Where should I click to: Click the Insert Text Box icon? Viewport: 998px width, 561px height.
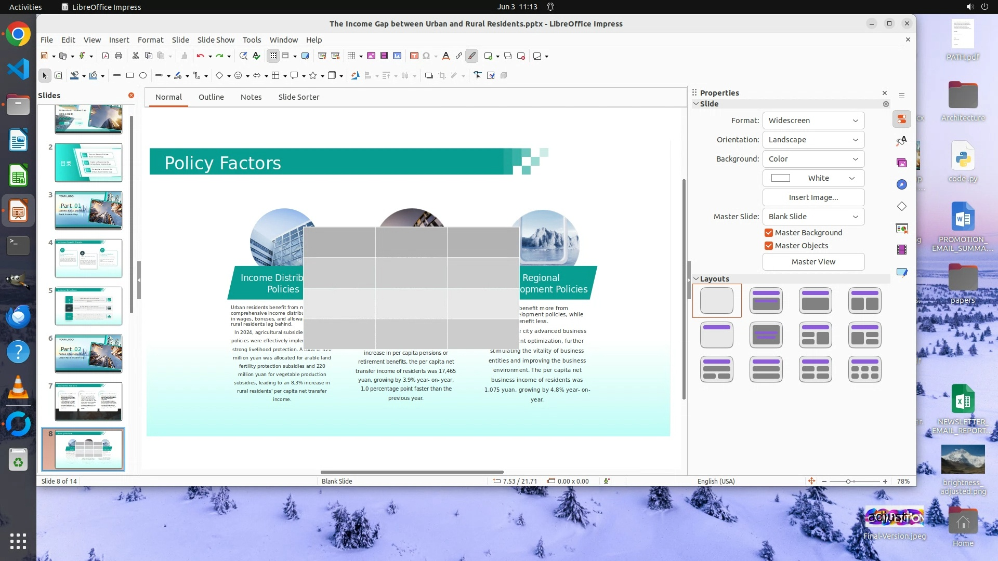[x=414, y=56]
